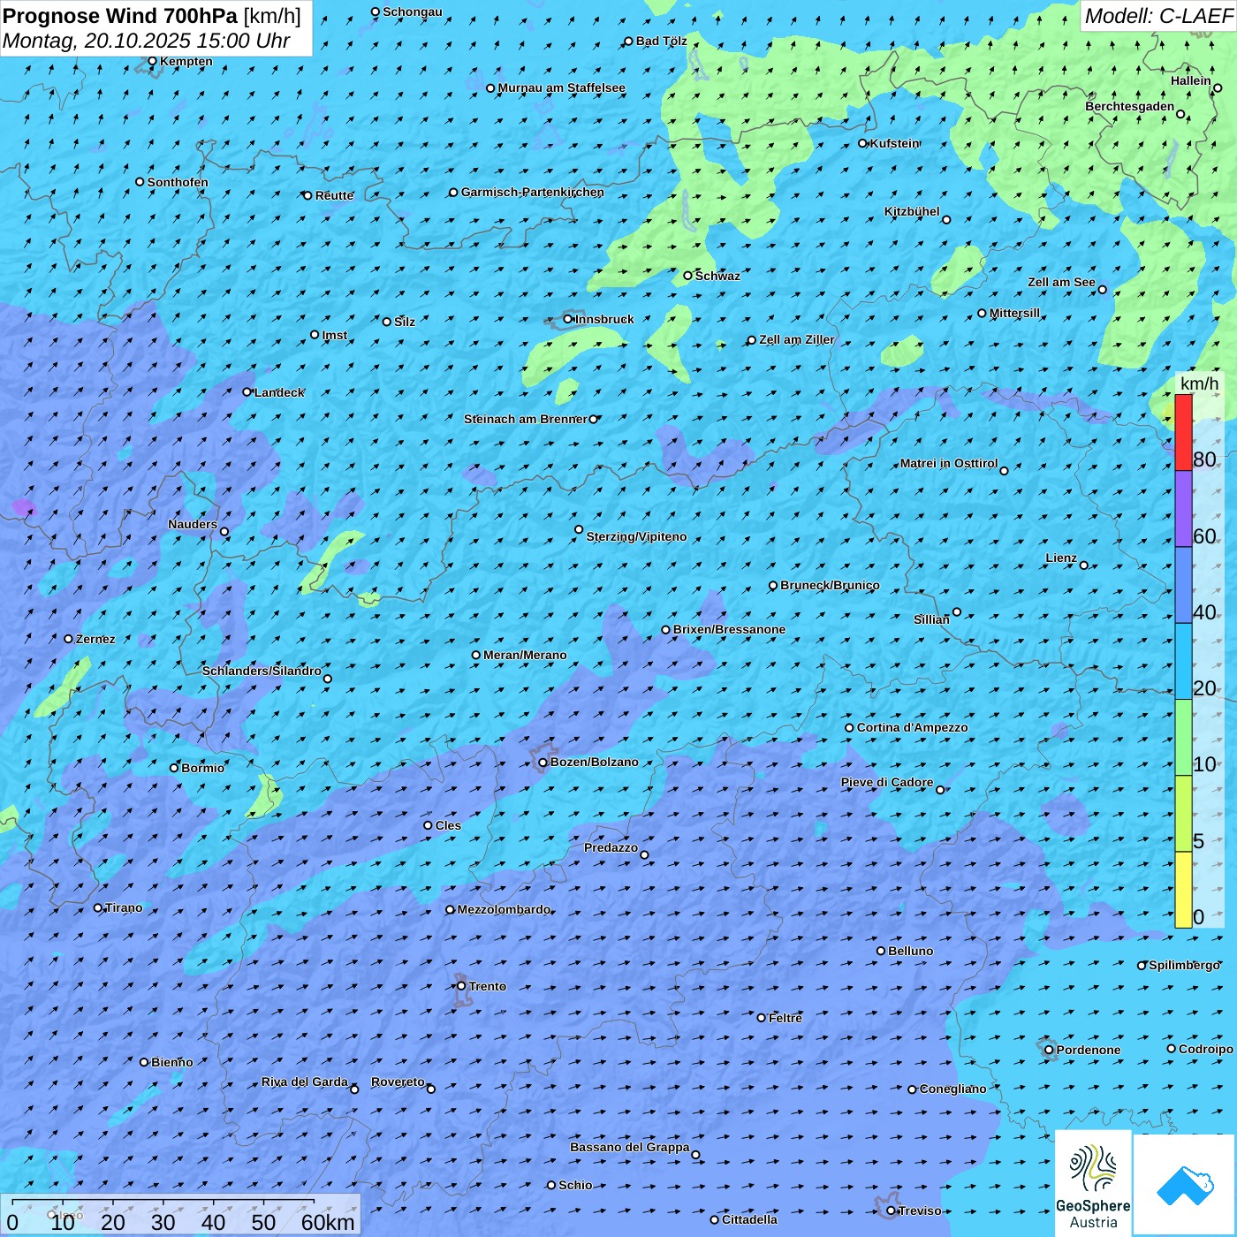This screenshot has width=1237, height=1237.
Task: Click the yellow 0–5 km/h legend band
Action: 1183,890
